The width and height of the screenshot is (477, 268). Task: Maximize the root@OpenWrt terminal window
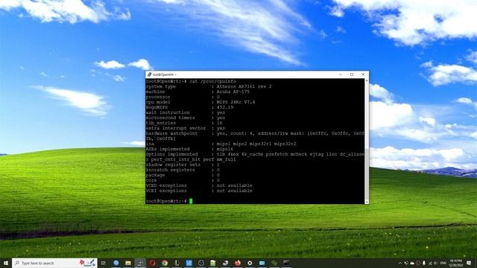click(352, 74)
